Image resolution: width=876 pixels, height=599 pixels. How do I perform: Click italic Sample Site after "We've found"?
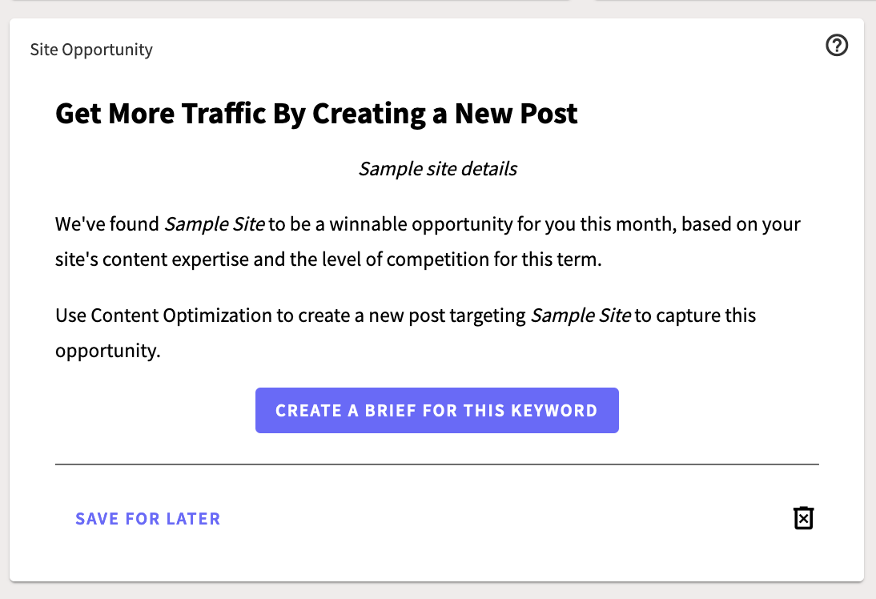215,224
